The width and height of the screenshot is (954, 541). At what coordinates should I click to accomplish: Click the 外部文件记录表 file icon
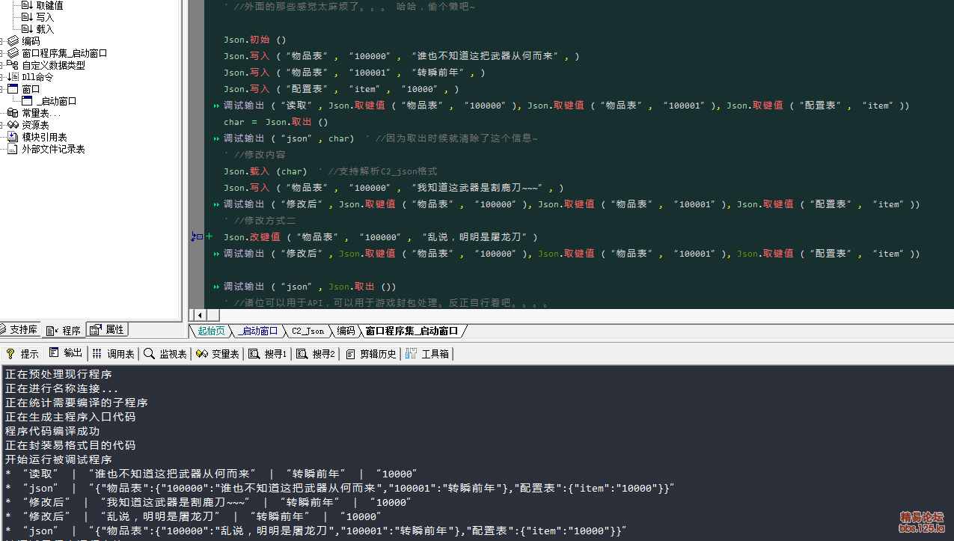tap(13, 149)
